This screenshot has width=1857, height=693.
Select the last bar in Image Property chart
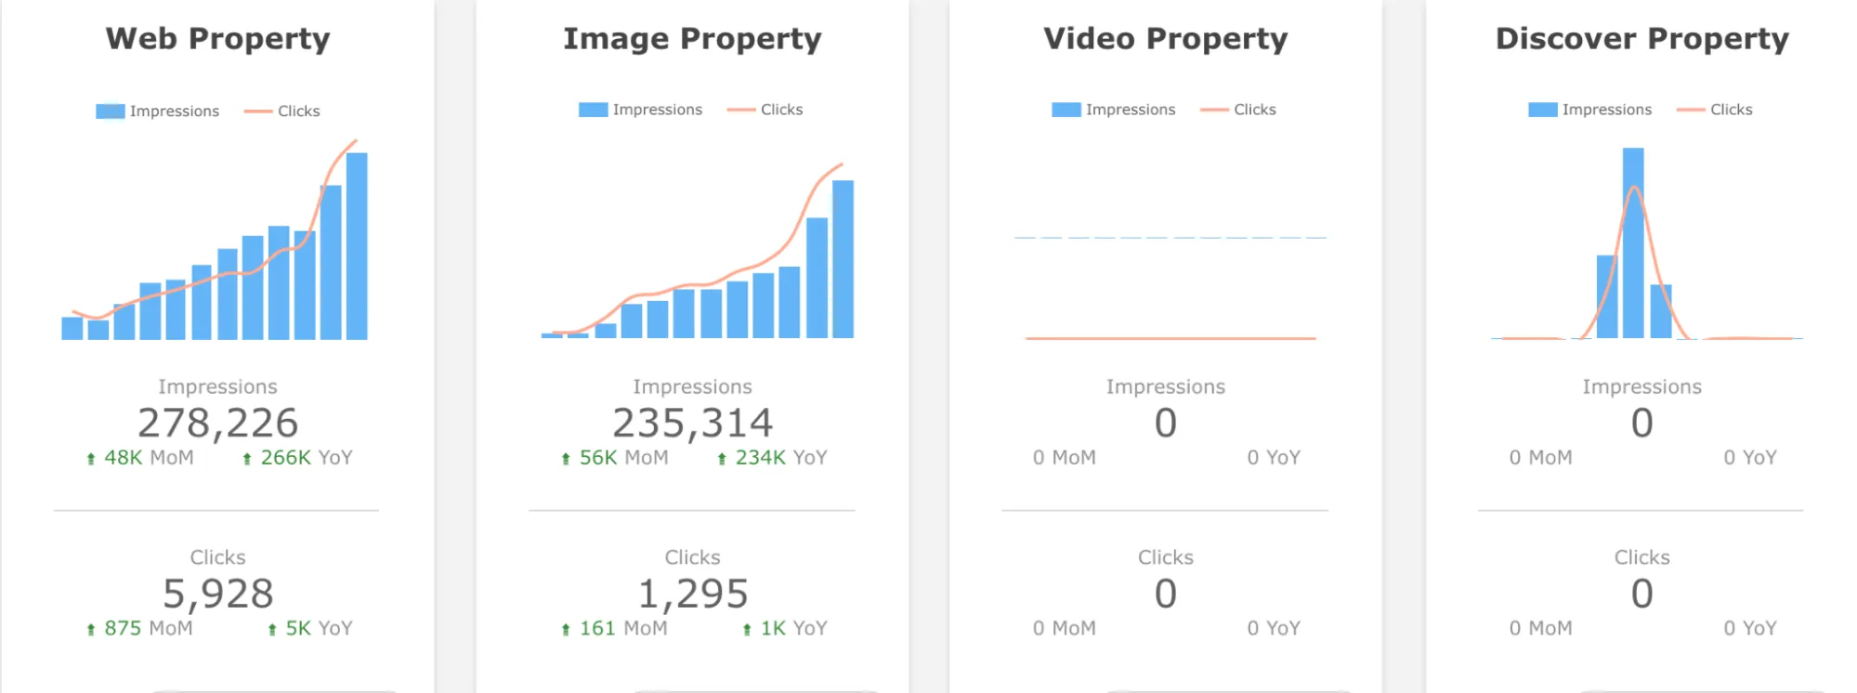coord(843,259)
